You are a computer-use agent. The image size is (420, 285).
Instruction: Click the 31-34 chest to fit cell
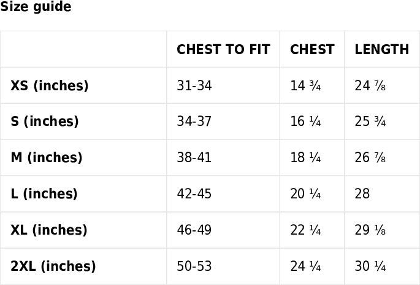coord(194,86)
